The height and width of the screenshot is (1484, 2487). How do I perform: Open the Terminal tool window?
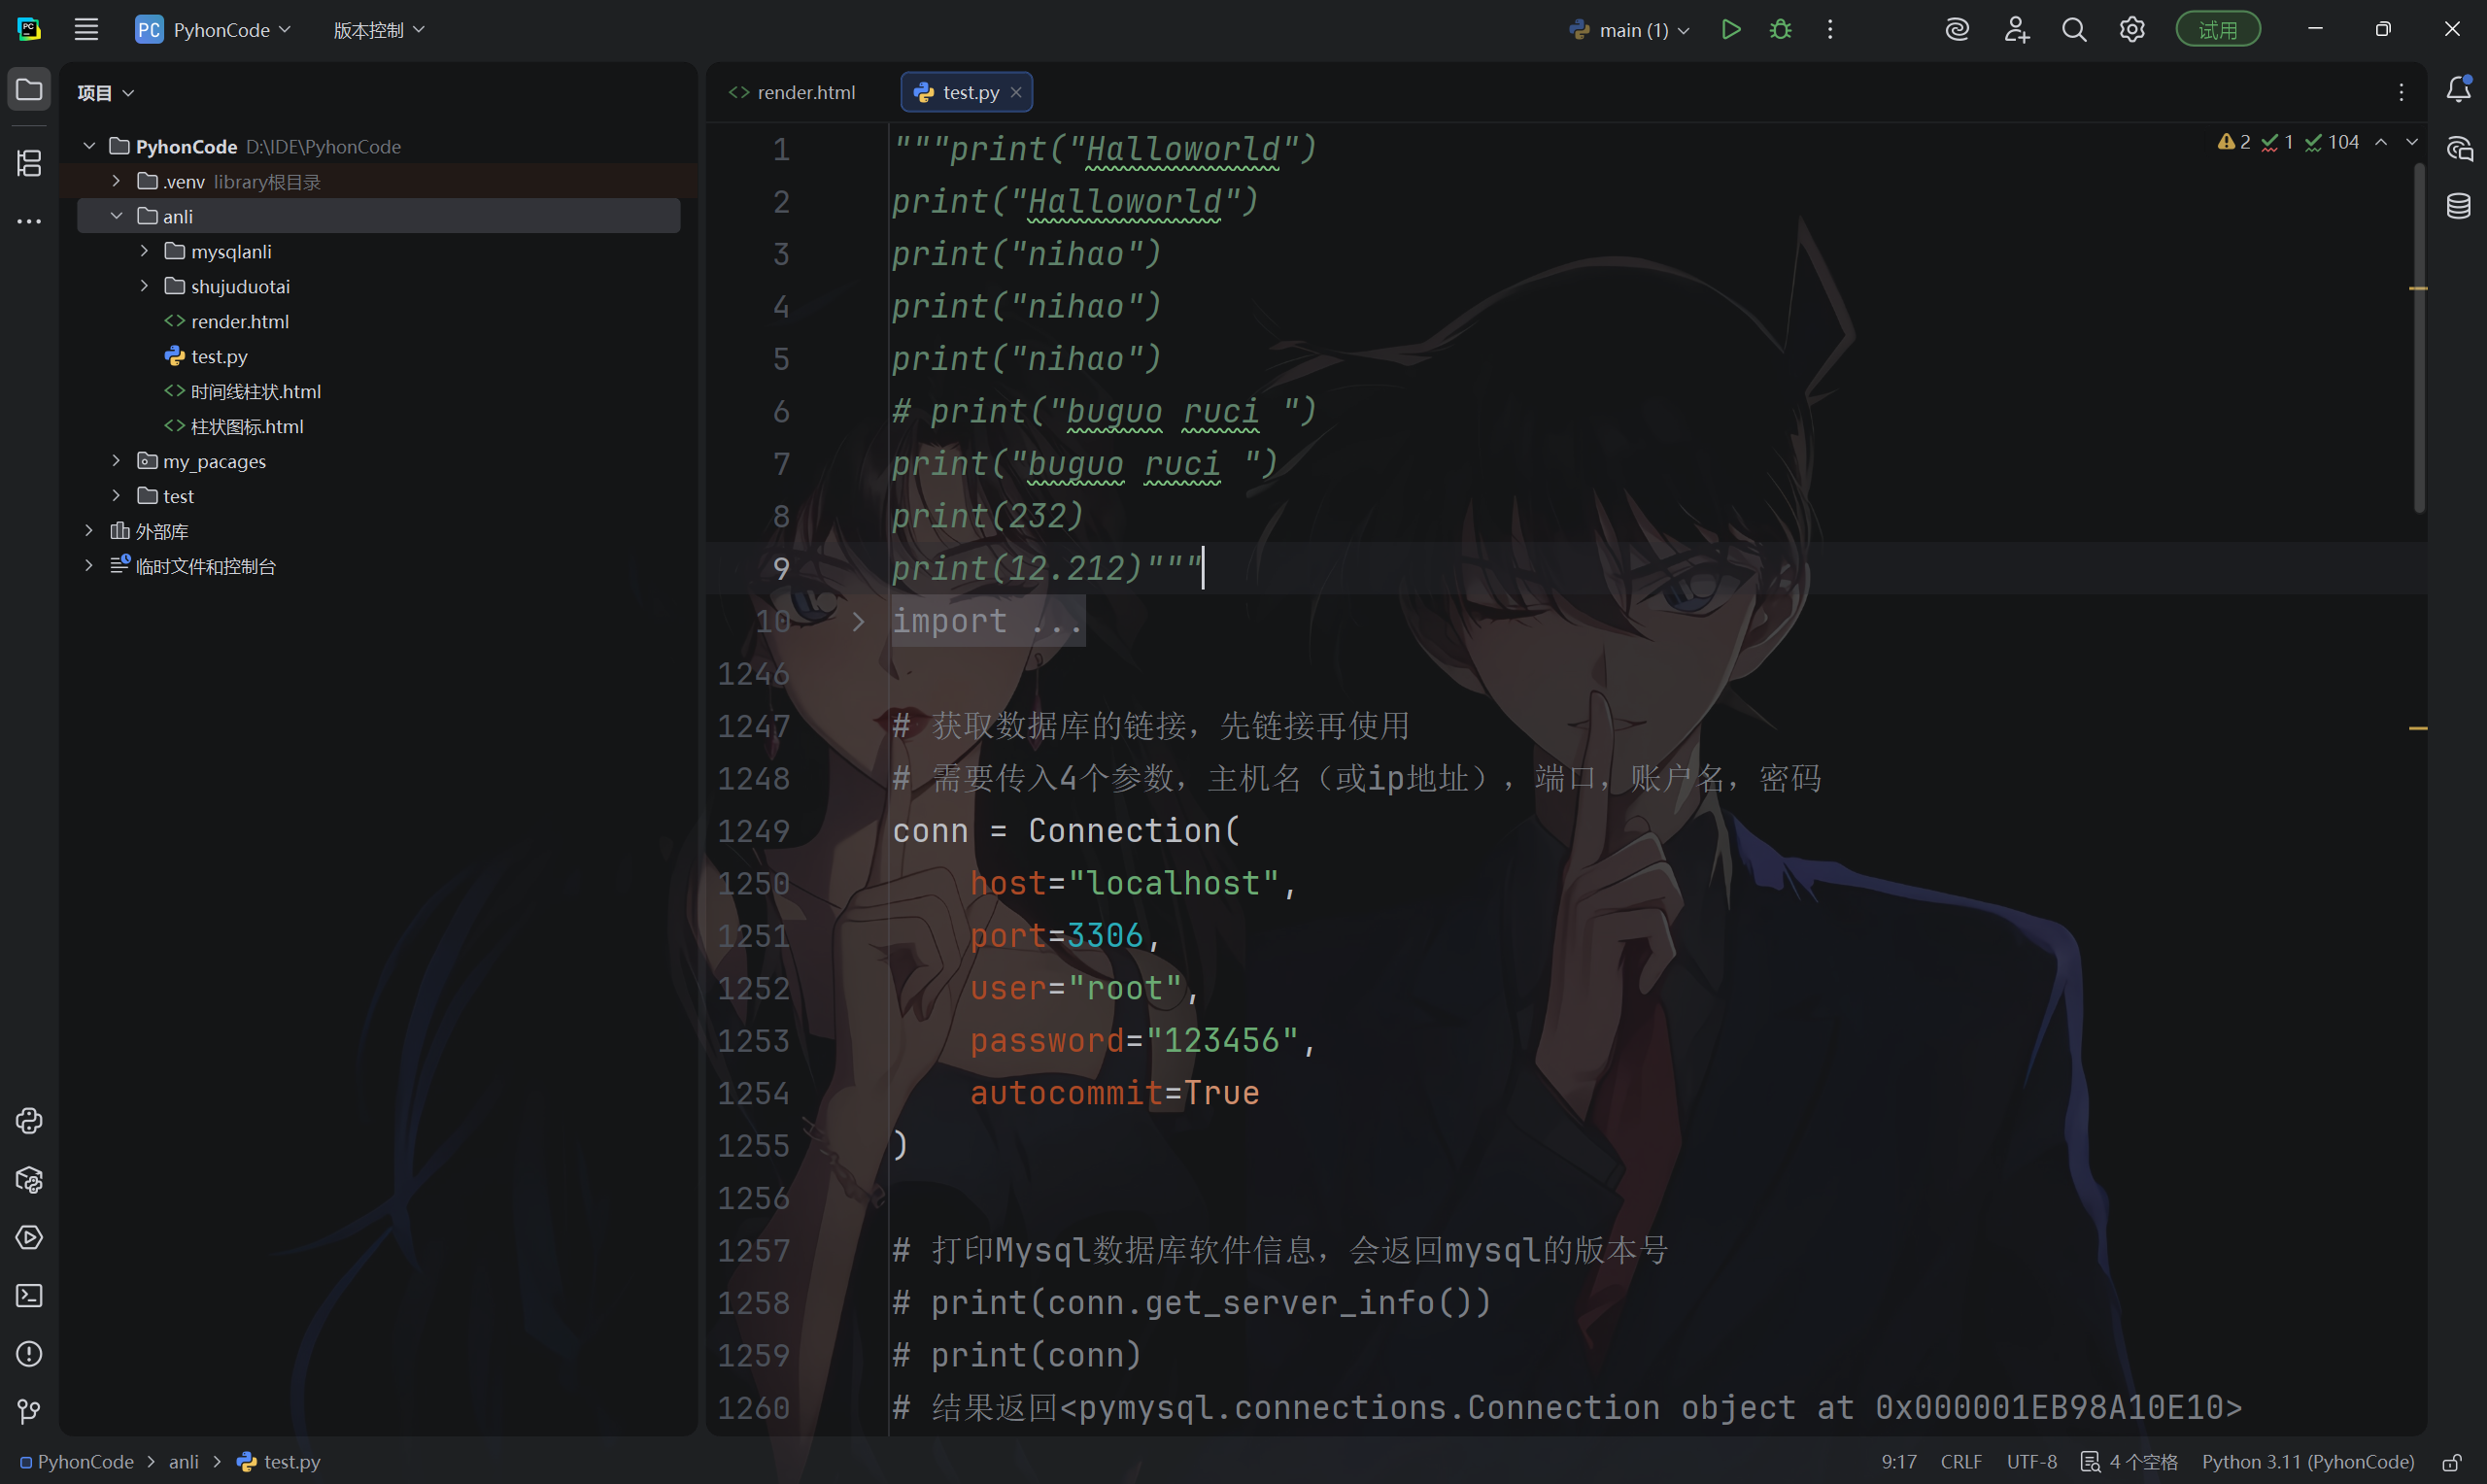pyautogui.click(x=29, y=1296)
